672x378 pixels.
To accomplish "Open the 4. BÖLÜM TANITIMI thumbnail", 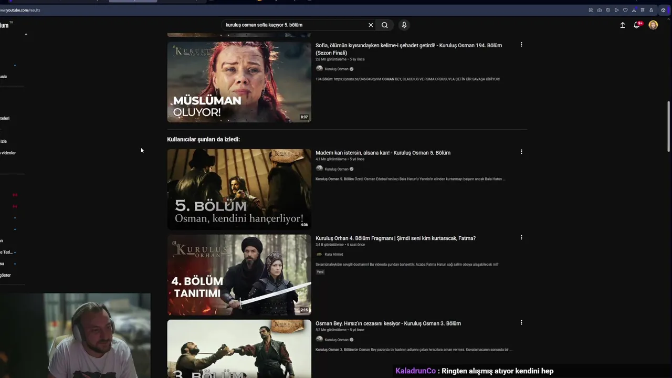I will 239,275.
